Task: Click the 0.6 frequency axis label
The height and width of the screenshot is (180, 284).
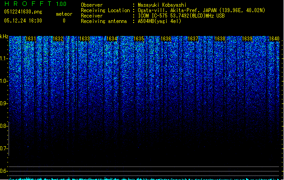Action: tap(4, 171)
